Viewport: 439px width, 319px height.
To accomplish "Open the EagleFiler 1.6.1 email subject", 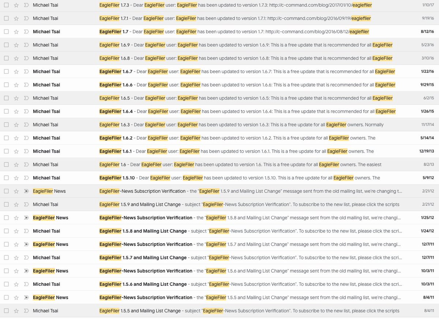I will click(x=116, y=151).
